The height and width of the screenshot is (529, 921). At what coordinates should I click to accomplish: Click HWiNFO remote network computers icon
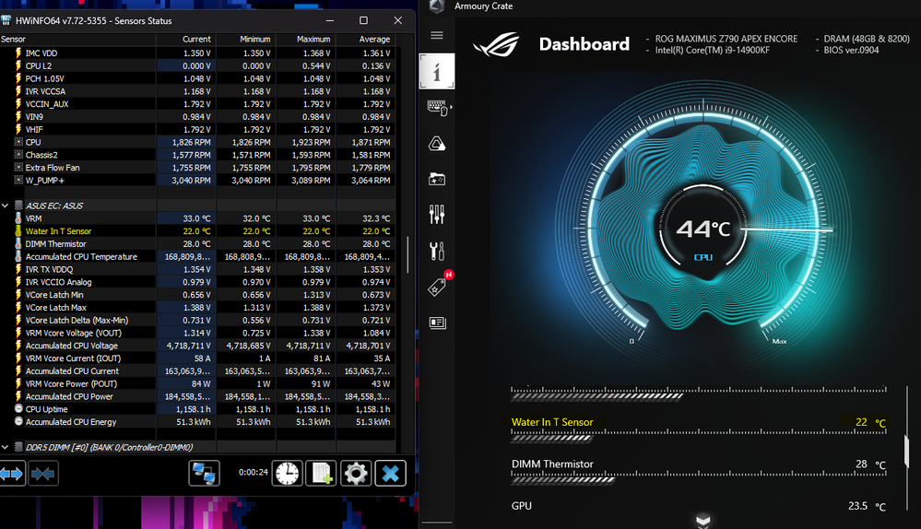(x=204, y=473)
